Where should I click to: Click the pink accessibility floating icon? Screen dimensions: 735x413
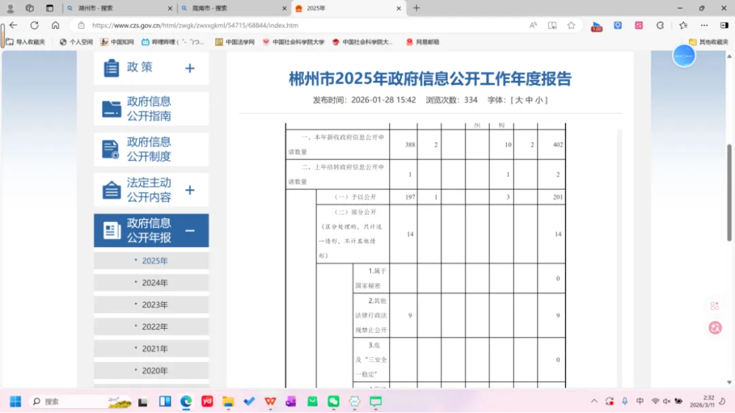coord(715,328)
